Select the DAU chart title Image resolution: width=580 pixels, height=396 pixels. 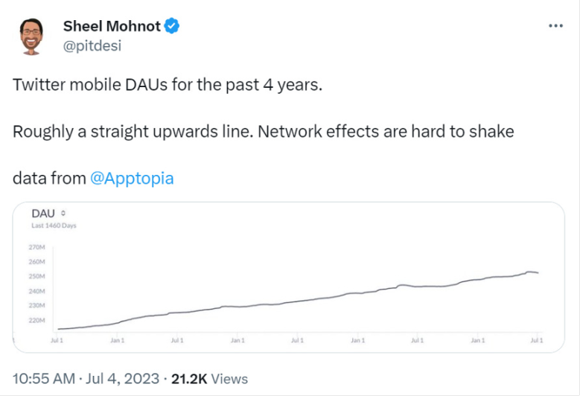click(x=43, y=214)
